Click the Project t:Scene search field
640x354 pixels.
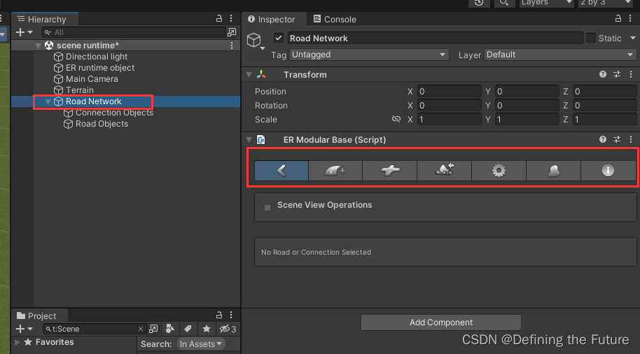(x=94, y=329)
